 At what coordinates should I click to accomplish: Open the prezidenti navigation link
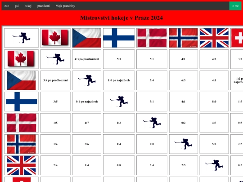click(43, 6)
